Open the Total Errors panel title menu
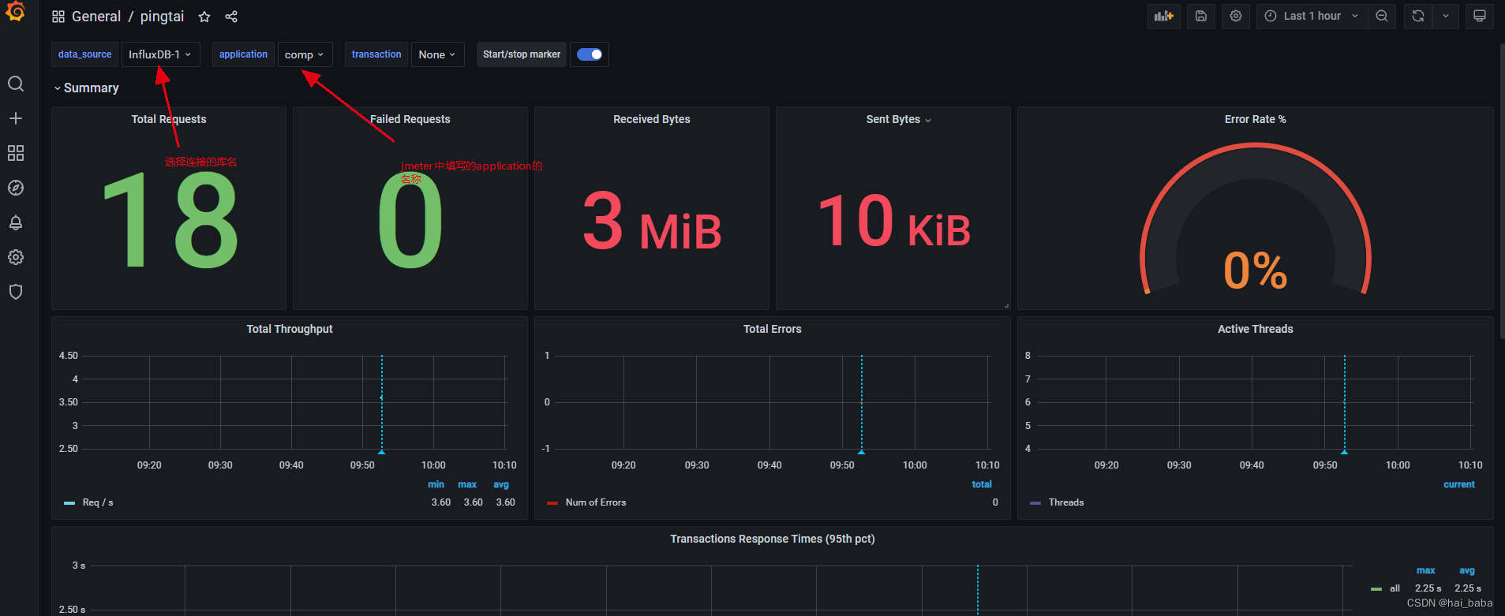 (772, 329)
